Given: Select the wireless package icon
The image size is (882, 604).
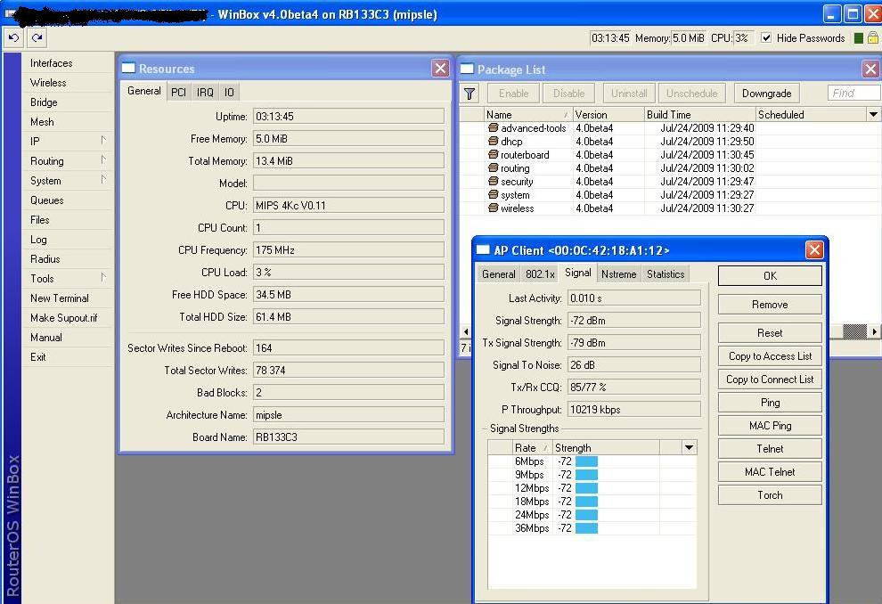Looking at the screenshot, I should [x=494, y=208].
